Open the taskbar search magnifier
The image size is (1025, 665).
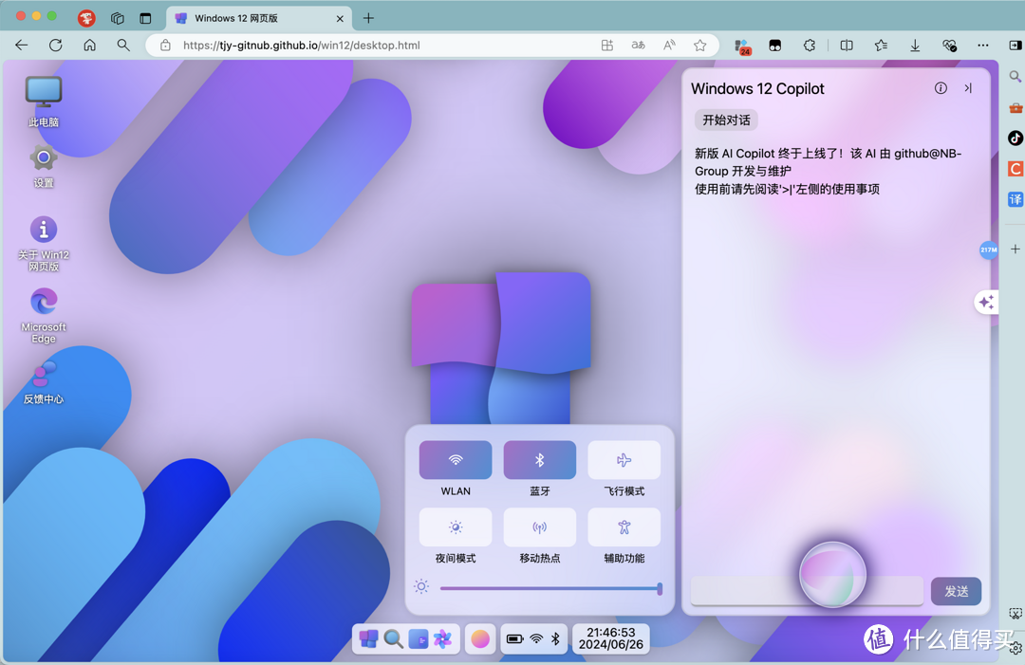coord(393,638)
